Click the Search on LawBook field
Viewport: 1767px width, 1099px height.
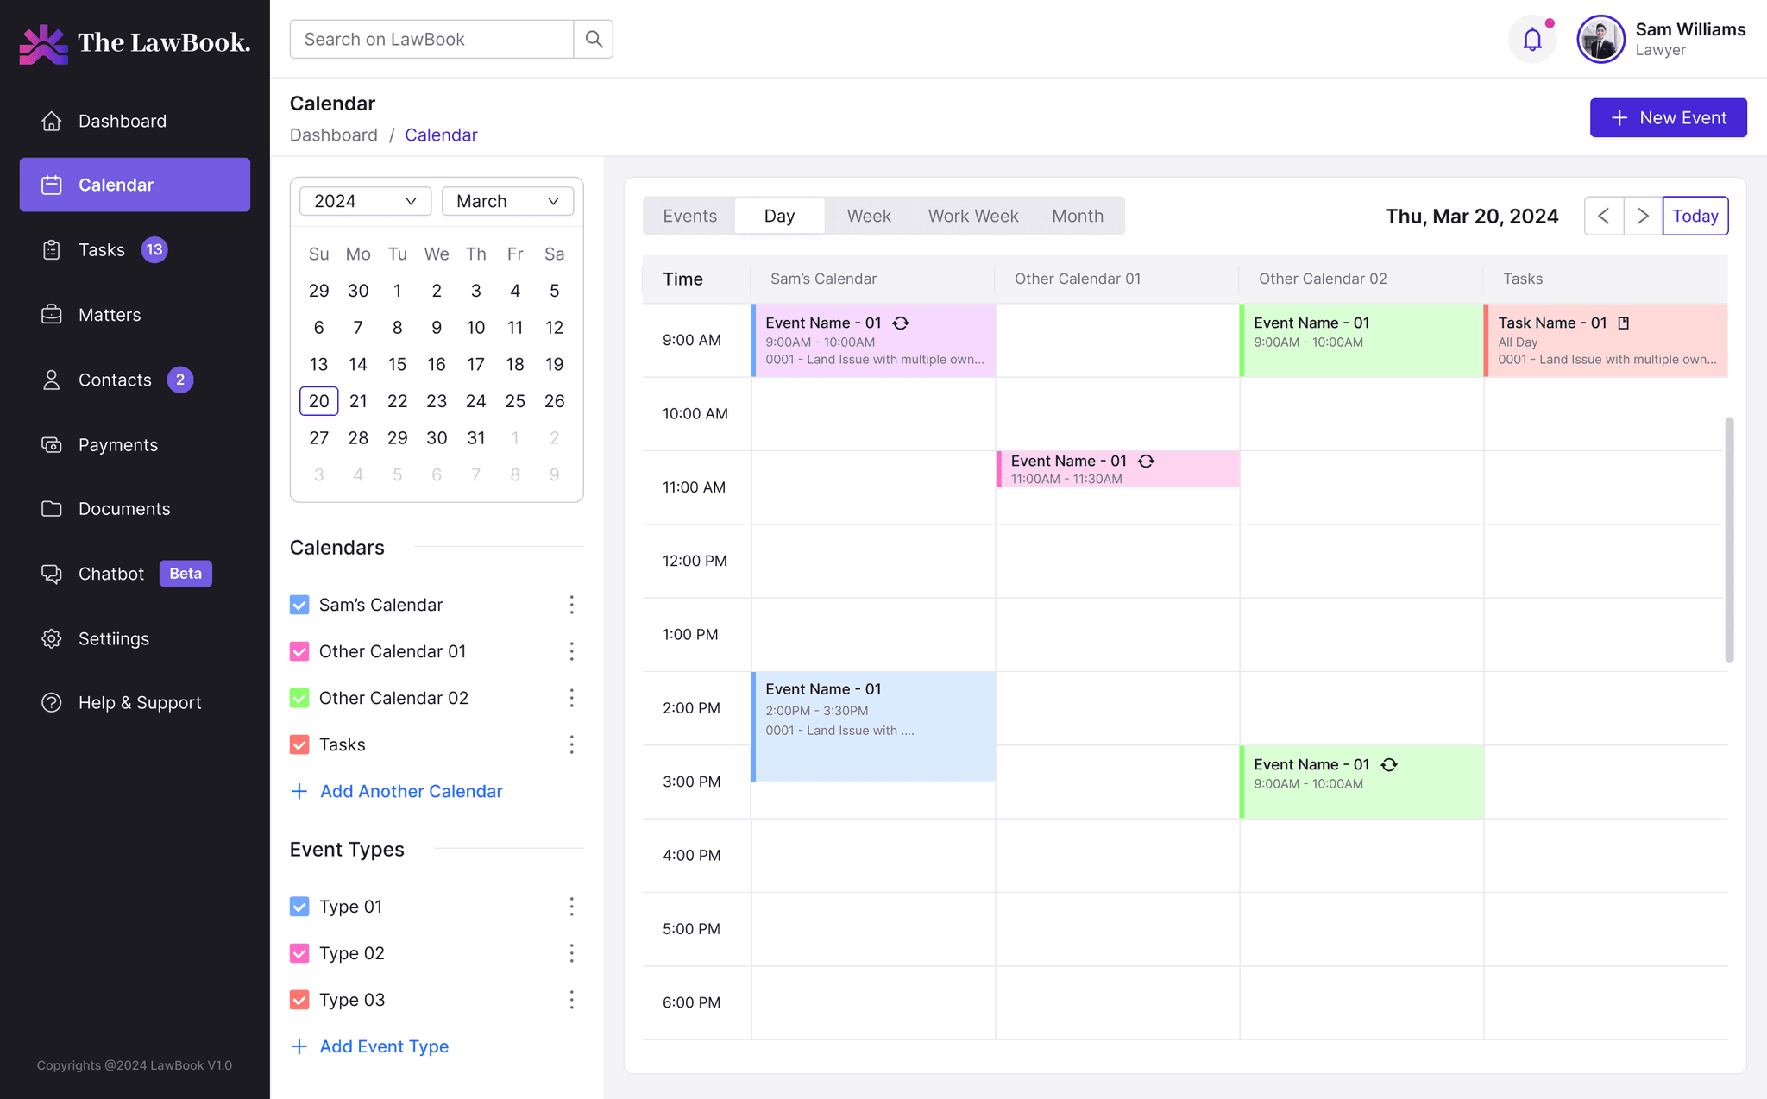click(431, 39)
